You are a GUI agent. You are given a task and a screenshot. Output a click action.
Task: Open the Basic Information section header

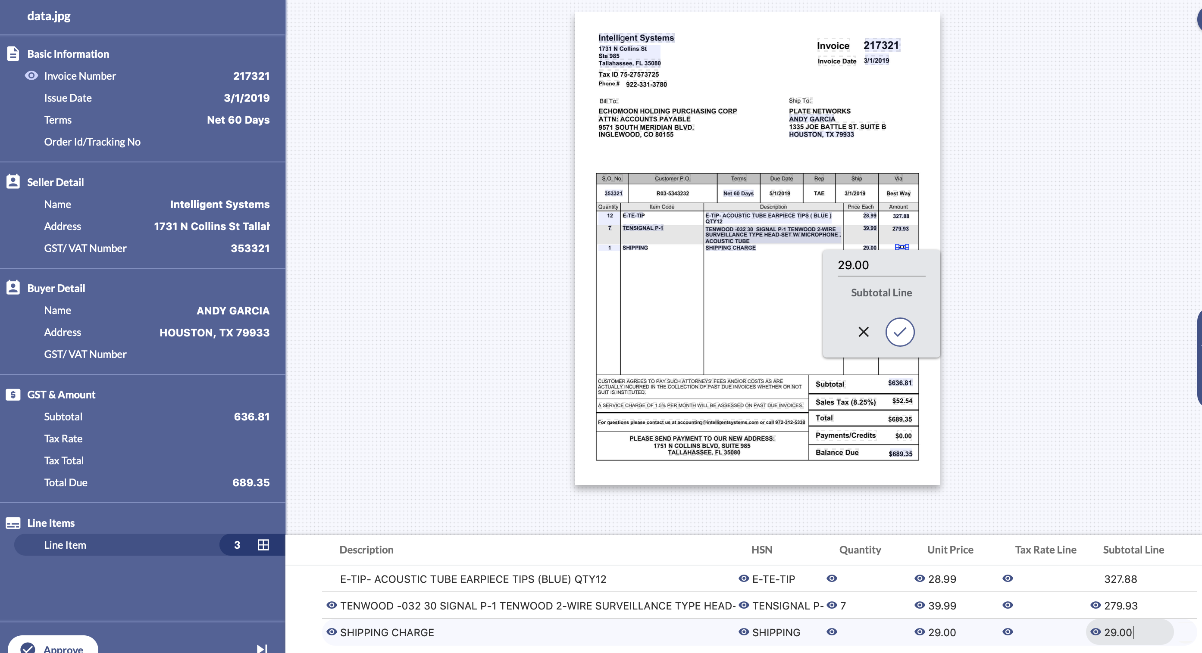[x=68, y=53]
